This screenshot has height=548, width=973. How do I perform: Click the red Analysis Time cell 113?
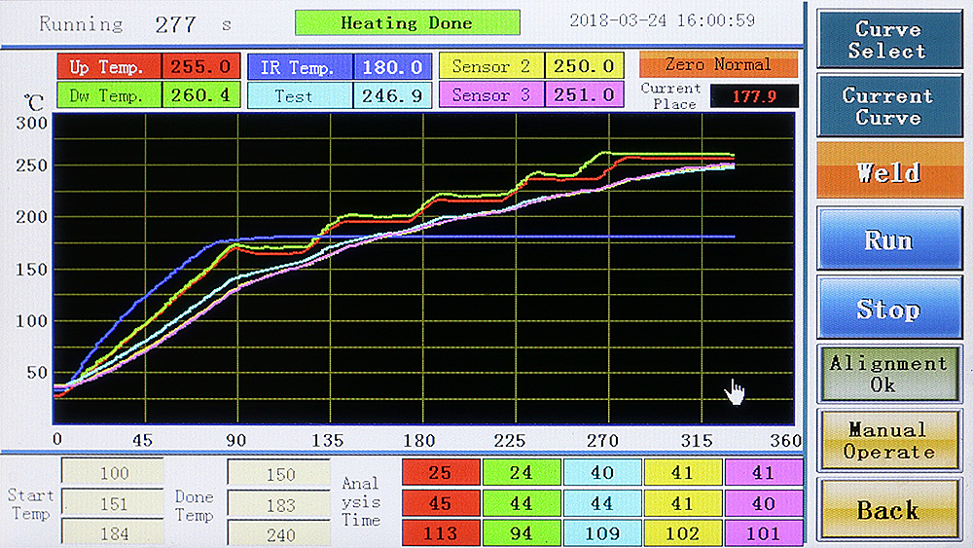click(441, 533)
